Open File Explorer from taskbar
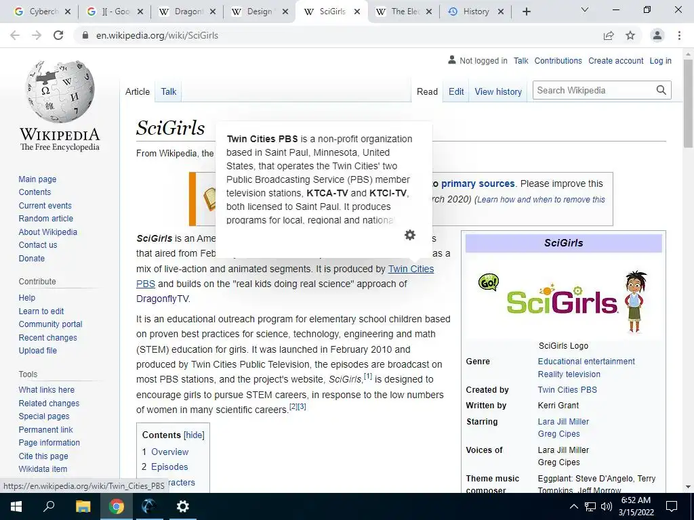The height and width of the screenshot is (520, 694). (83, 506)
